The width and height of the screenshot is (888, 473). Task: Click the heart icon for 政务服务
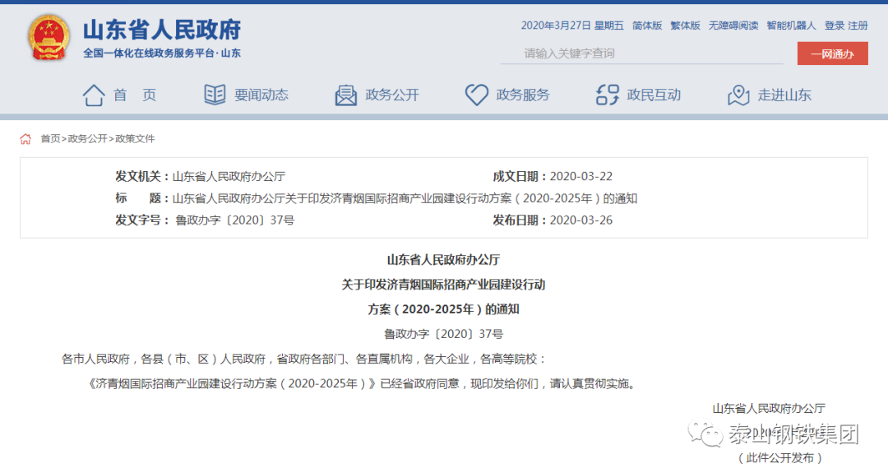[x=477, y=95]
